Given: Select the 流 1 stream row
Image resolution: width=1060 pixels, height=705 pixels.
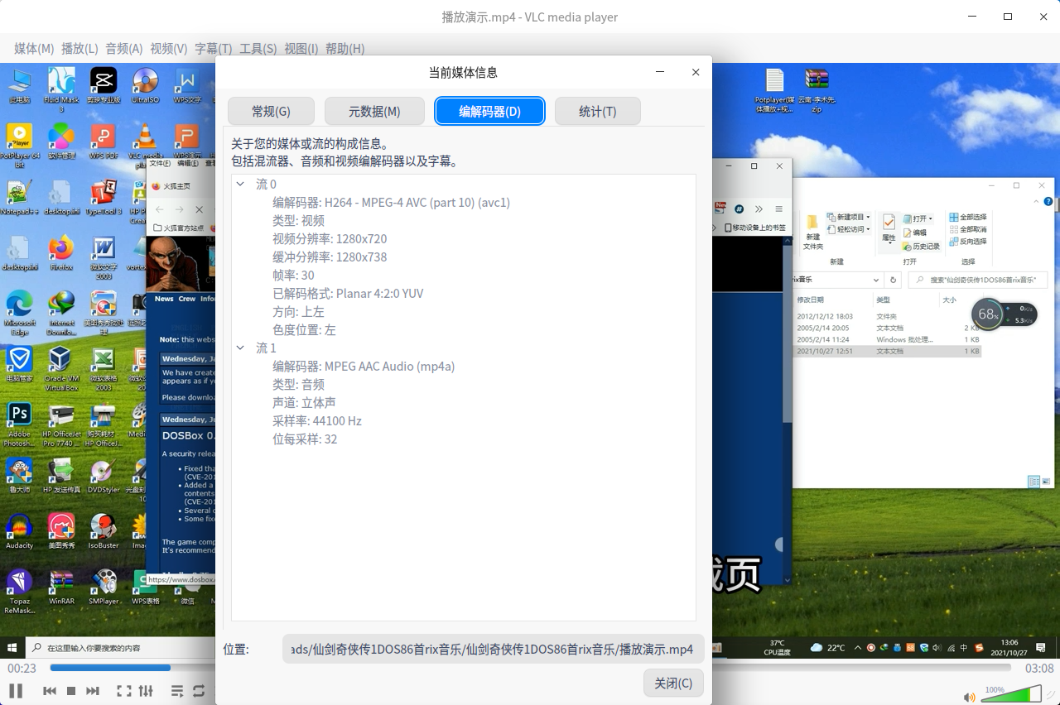Looking at the screenshot, I should [464, 348].
